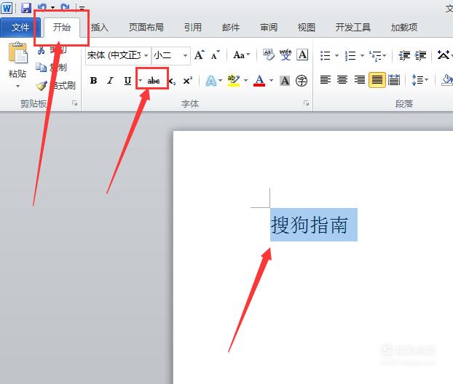Viewport: 453px width, 384px height.
Task: Toggle Strikethrough abc formatting
Action: click(154, 81)
